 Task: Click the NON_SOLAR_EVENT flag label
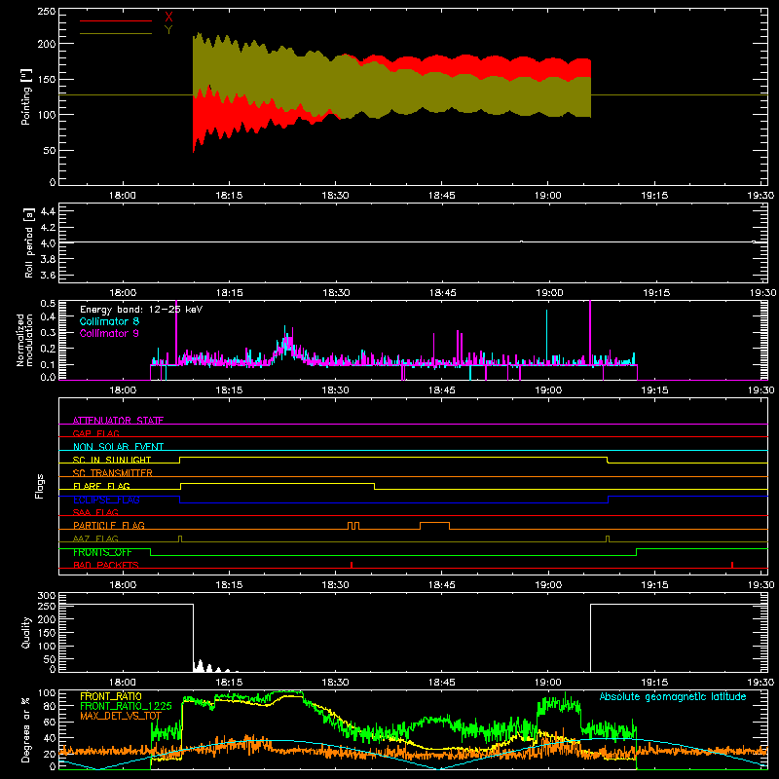click(118, 447)
